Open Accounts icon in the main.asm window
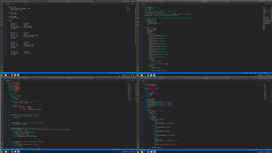This screenshot has width=272, height=153. coord(2,68)
